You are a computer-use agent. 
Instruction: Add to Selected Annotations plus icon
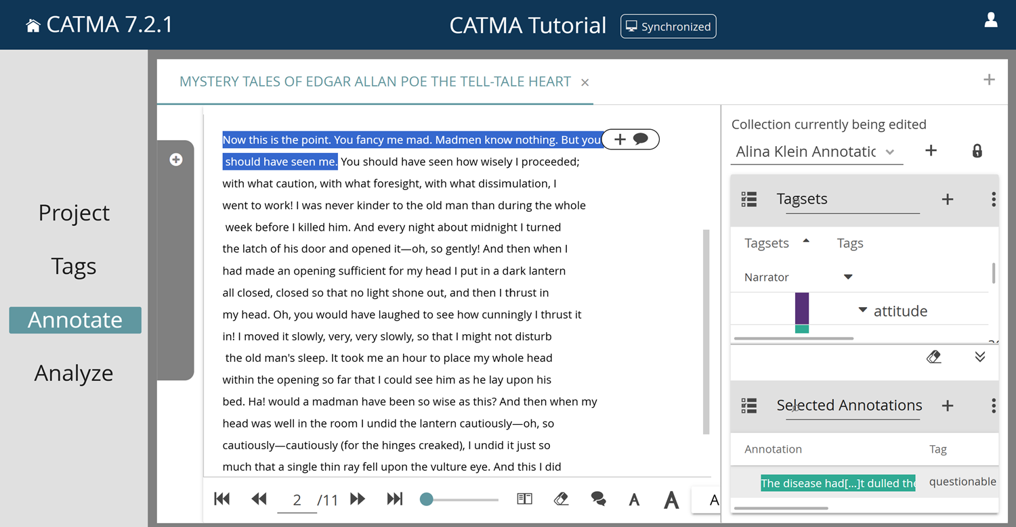[x=948, y=405]
